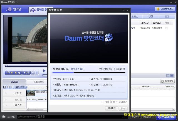The image size is (178, 121).
Task: Expand the 비디오 track
Action: coord(6,93)
